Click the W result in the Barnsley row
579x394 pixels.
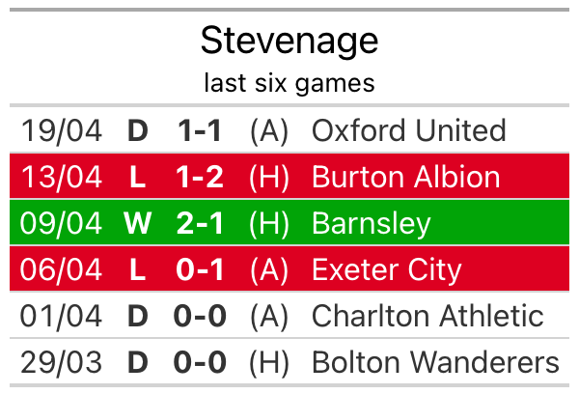coord(138,223)
